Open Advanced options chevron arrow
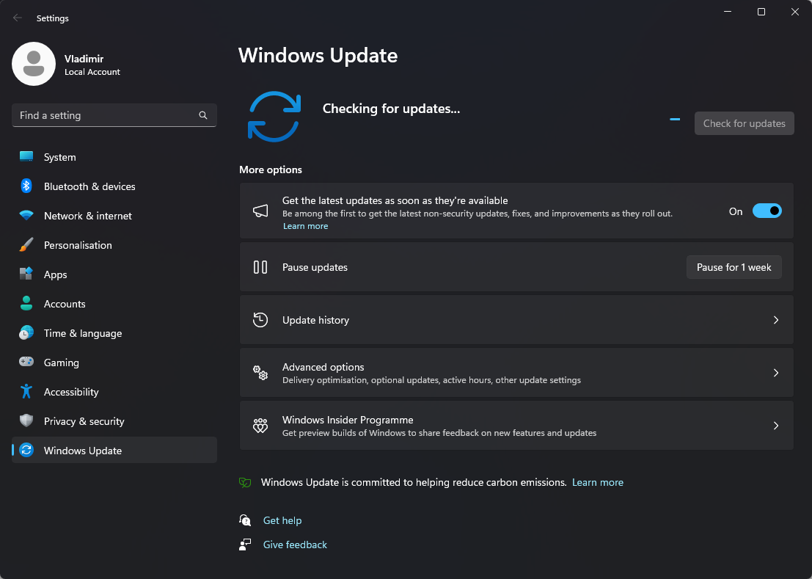Screen dimensions: 812x579 (776, 373)
